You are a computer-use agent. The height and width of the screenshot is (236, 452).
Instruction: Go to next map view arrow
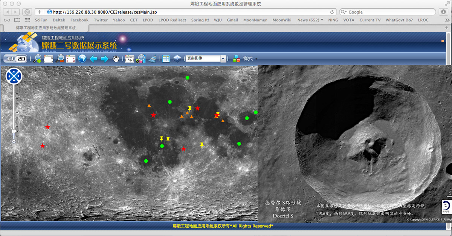[x=104, y=58]
